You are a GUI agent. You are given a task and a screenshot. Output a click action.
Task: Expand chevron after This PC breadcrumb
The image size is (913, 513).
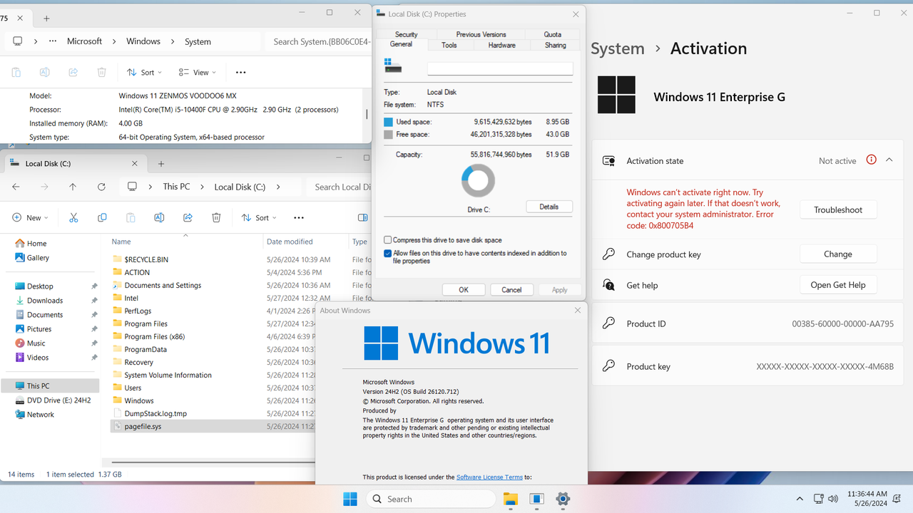tap(203, 187)
